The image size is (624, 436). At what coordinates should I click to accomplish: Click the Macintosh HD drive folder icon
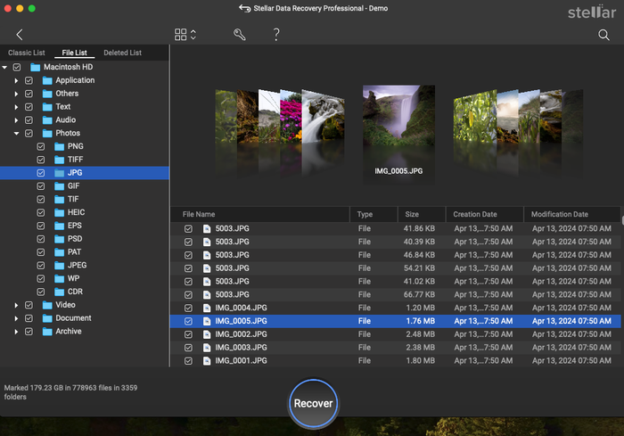(x=36, y=67)
